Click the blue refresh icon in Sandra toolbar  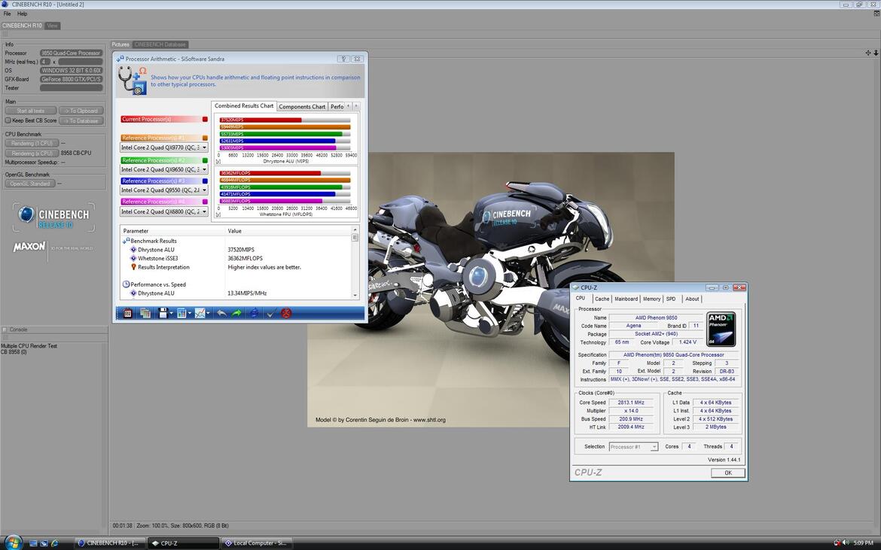coord(254,313)
